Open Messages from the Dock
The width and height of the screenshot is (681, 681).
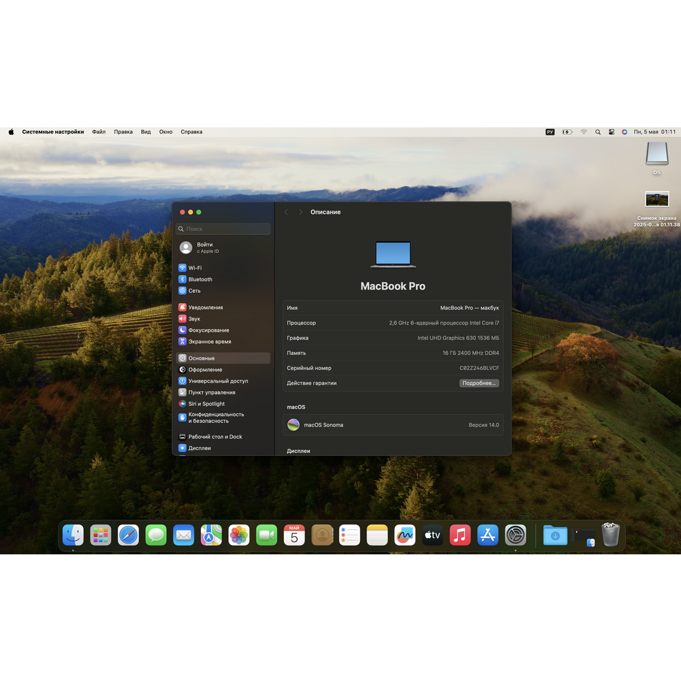click(156, 535)
